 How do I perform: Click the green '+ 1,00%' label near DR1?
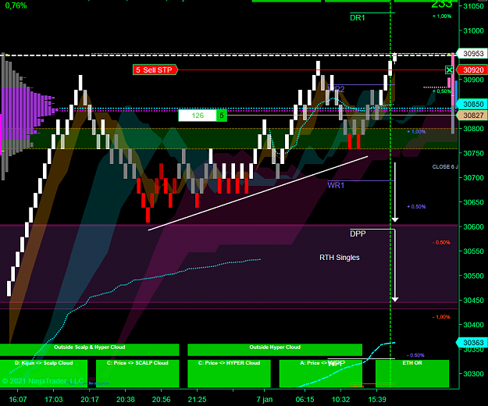442,16
